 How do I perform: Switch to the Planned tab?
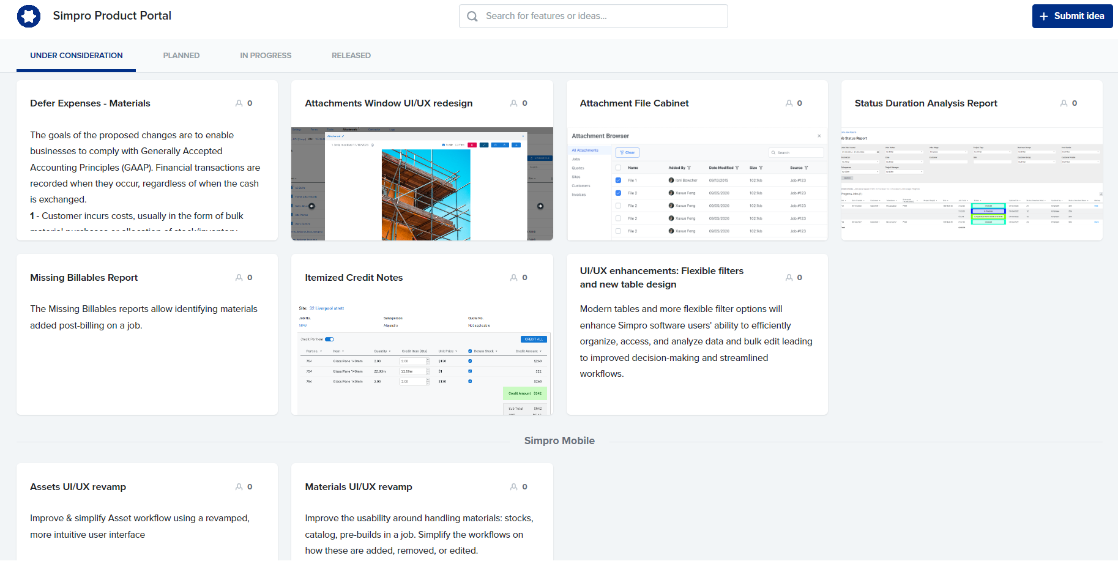(x=181, y=56)
